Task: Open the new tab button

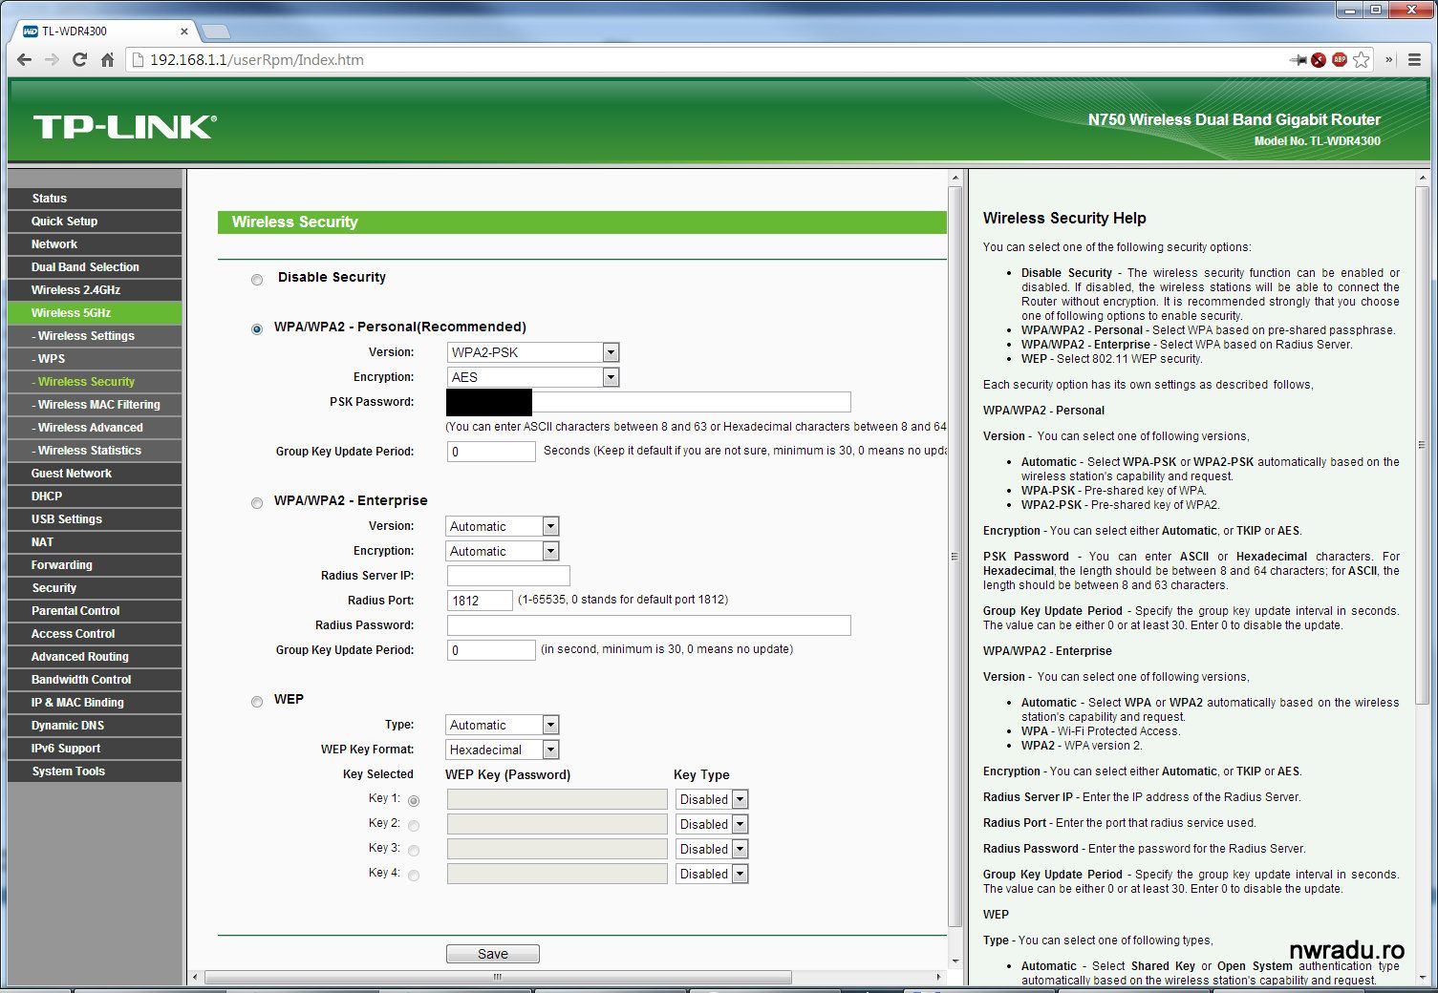Action: [216, 32]
